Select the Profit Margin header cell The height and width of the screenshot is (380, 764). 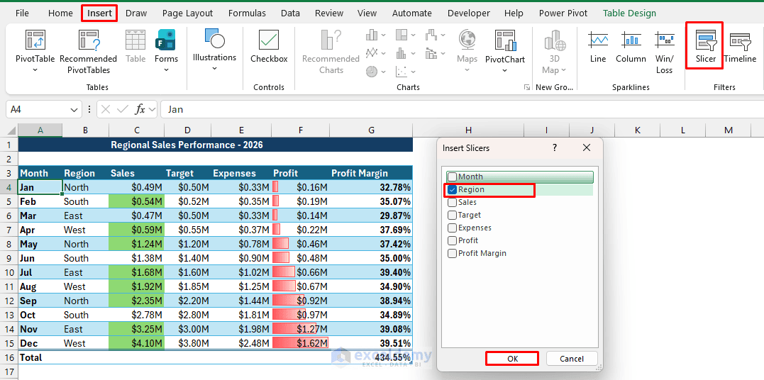pos(371,173)
